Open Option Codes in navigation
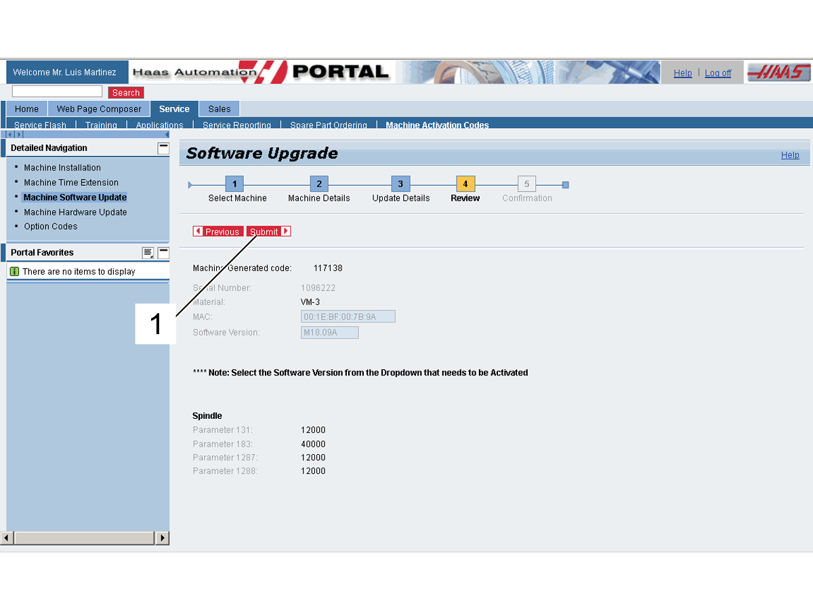The height and width of the screenshot is (610, 813). (51, 226)
